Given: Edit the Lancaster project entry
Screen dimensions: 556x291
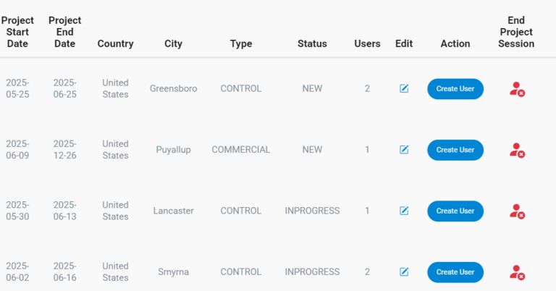Looking at the screenshot, I should point(404,211).
